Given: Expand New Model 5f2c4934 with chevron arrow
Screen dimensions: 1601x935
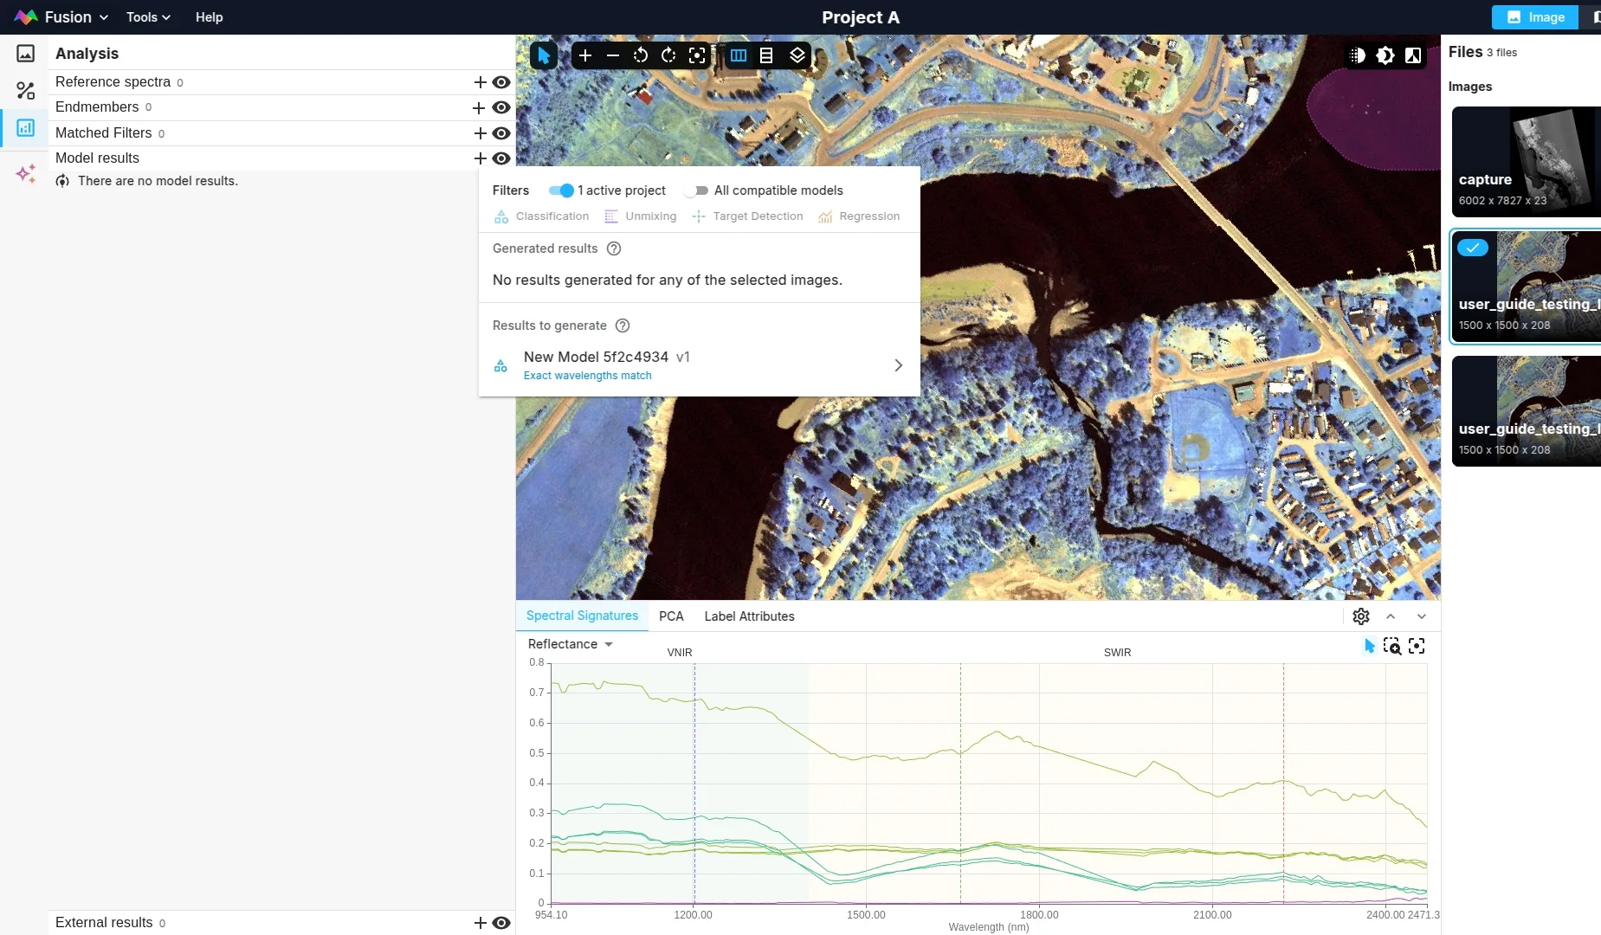Looking at the screenshot, I should [898, 365].
